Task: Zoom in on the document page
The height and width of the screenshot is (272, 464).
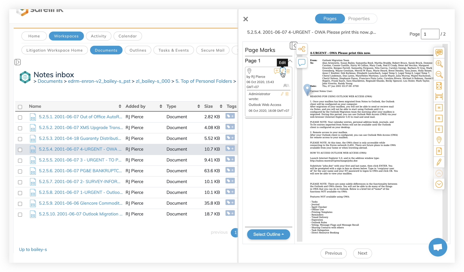Action: click(x=439, y=64)
